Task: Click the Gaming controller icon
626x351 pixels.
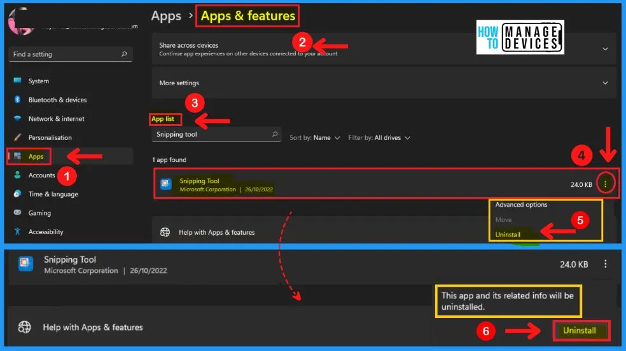Action: 17,212
